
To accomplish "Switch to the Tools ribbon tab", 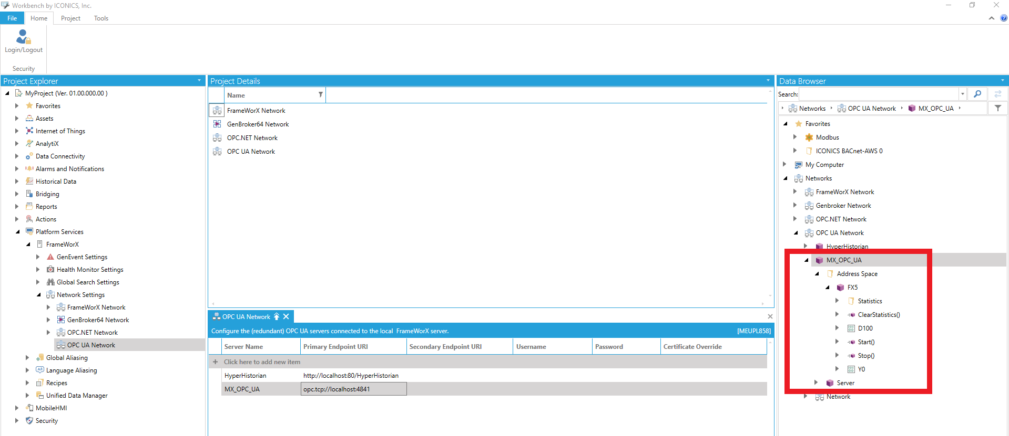I will pos(101,18).
